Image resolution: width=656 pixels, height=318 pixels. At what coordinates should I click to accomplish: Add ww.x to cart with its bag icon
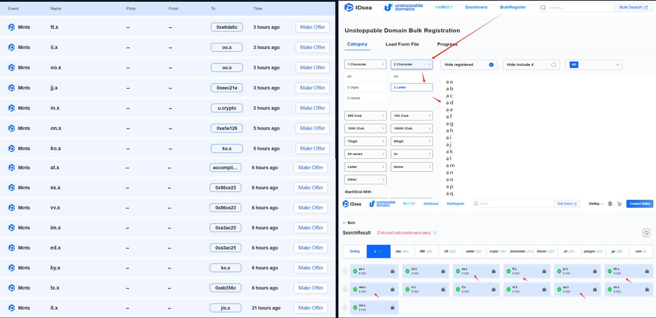(x=391, y=289)
